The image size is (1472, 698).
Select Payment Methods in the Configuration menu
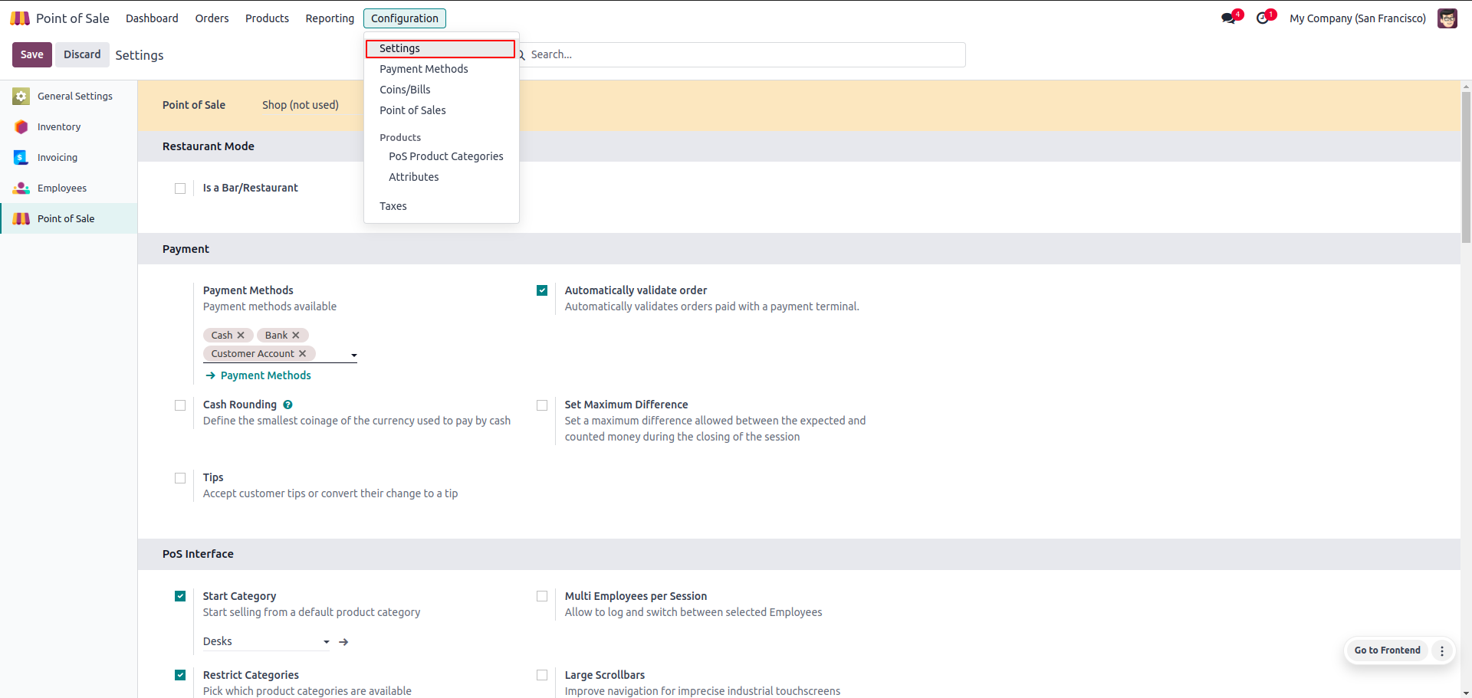(423, 69)
